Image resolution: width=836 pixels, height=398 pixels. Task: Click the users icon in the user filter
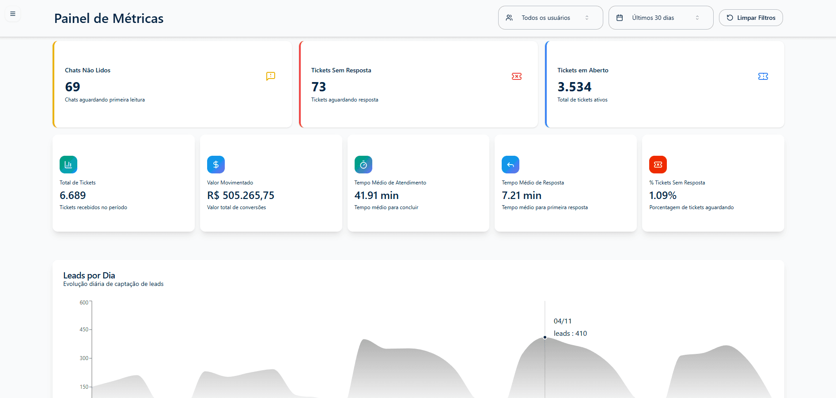click(509, 18)
